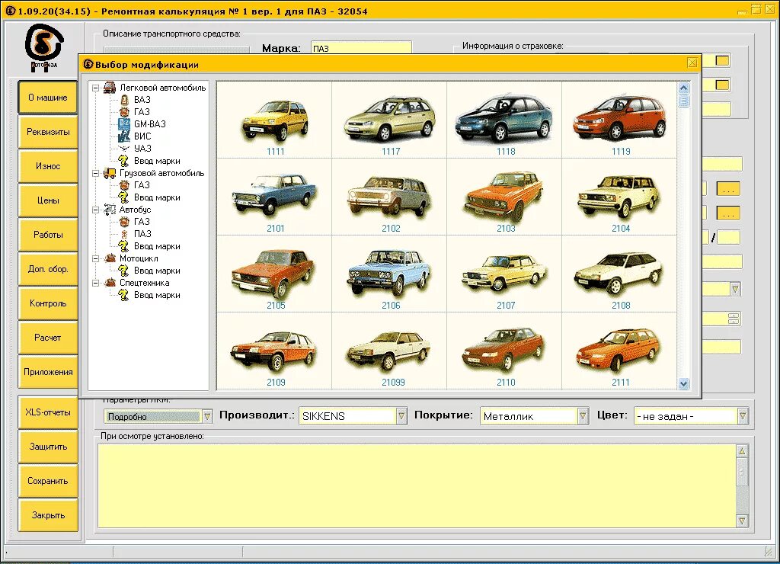Click the Закрыть button
This screenshot has height=564, width=780.
pos(48,516)
